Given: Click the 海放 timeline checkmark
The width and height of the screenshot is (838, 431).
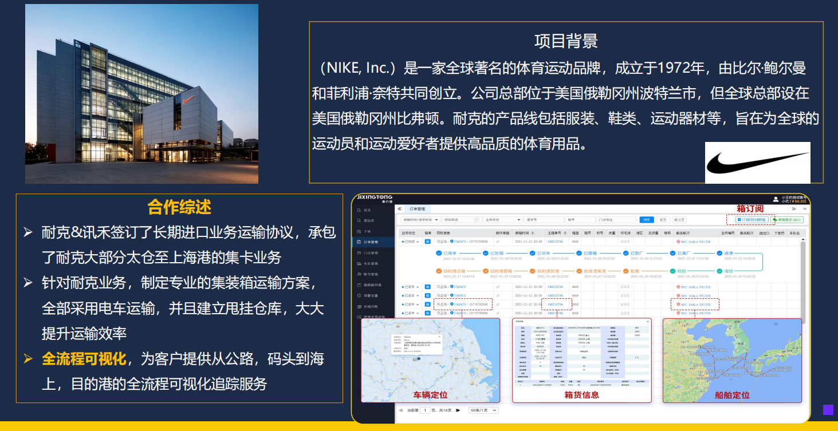Looking at the screenshot, I should pyautogui.click(x=719, y=271).
